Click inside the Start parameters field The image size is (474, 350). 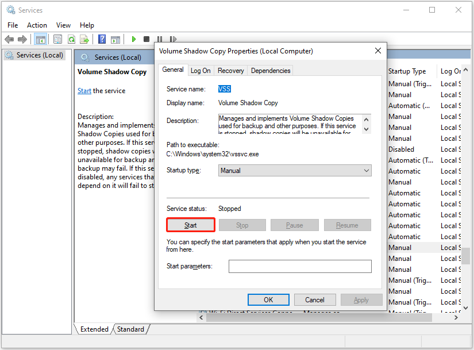[x=300, y=266]
